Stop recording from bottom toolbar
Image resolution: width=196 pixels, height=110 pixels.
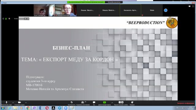coord(123,102)
